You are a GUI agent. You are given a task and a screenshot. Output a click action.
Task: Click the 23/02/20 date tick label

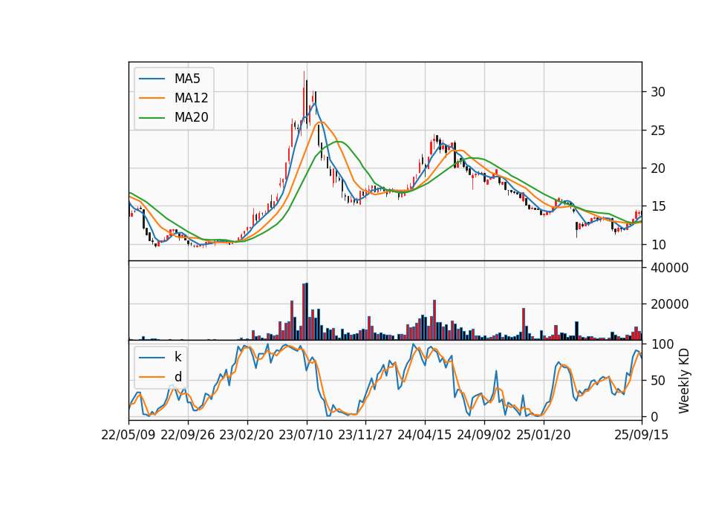[247, 435]
